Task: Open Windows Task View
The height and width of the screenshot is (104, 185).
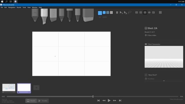Action: coord(11,1)
